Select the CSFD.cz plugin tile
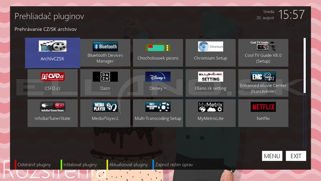321x181 pixels. [52, 83]
